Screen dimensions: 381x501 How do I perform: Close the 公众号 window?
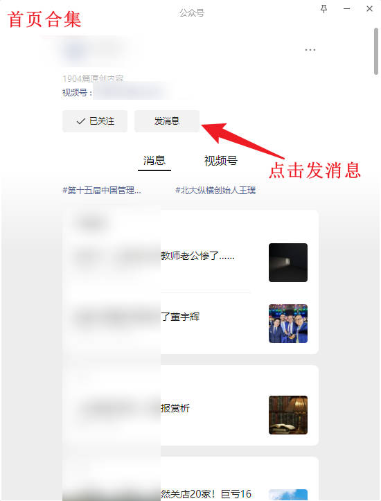coord(369,9)
